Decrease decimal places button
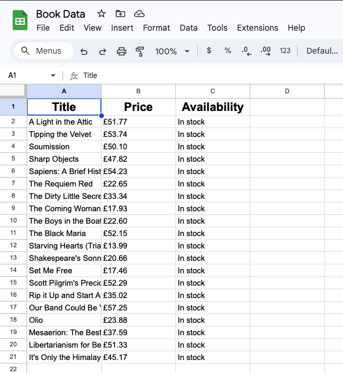Image resolution: width=343 pixels, height=373 pixels. [246, 51]
